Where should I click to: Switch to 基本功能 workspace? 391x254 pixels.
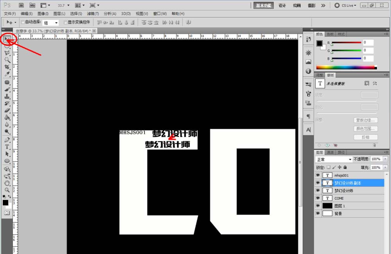[x=264, y=5]
